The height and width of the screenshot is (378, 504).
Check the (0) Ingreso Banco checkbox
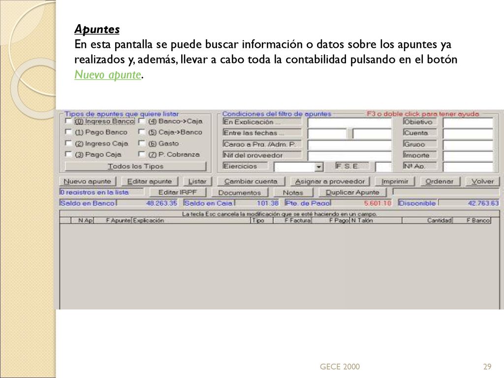pyautogui.click(x=68, y=121)
